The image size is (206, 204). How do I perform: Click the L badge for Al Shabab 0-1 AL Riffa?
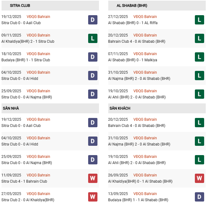pos(200,20)
